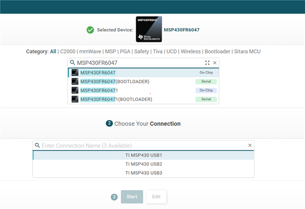Viewport: 305px width, 209px height.
Task: Click the MSP430FR6047 selected device name link
Action: [182, 30]
